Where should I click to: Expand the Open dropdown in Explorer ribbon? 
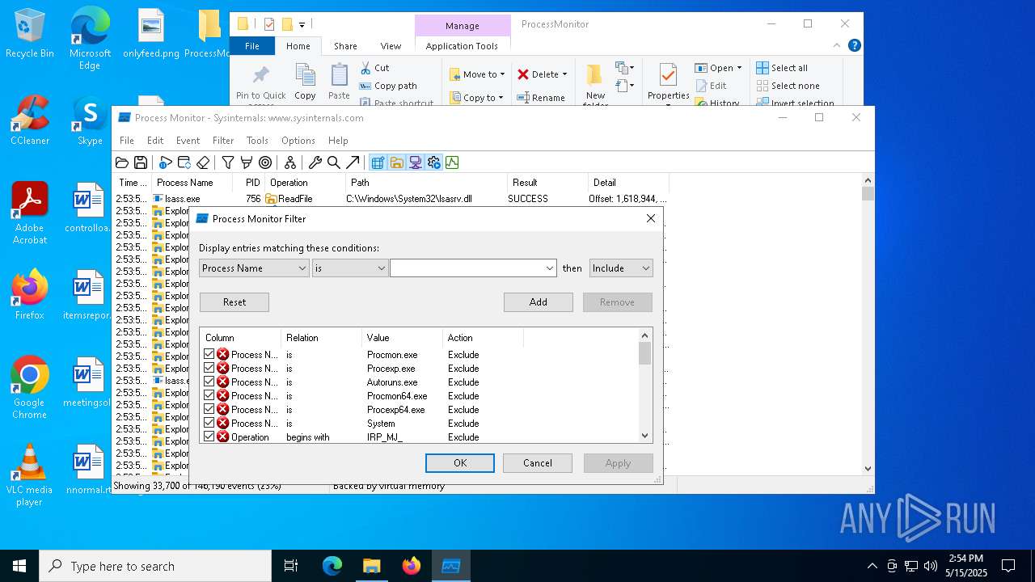pyautogui.click(x=739, y=68)
